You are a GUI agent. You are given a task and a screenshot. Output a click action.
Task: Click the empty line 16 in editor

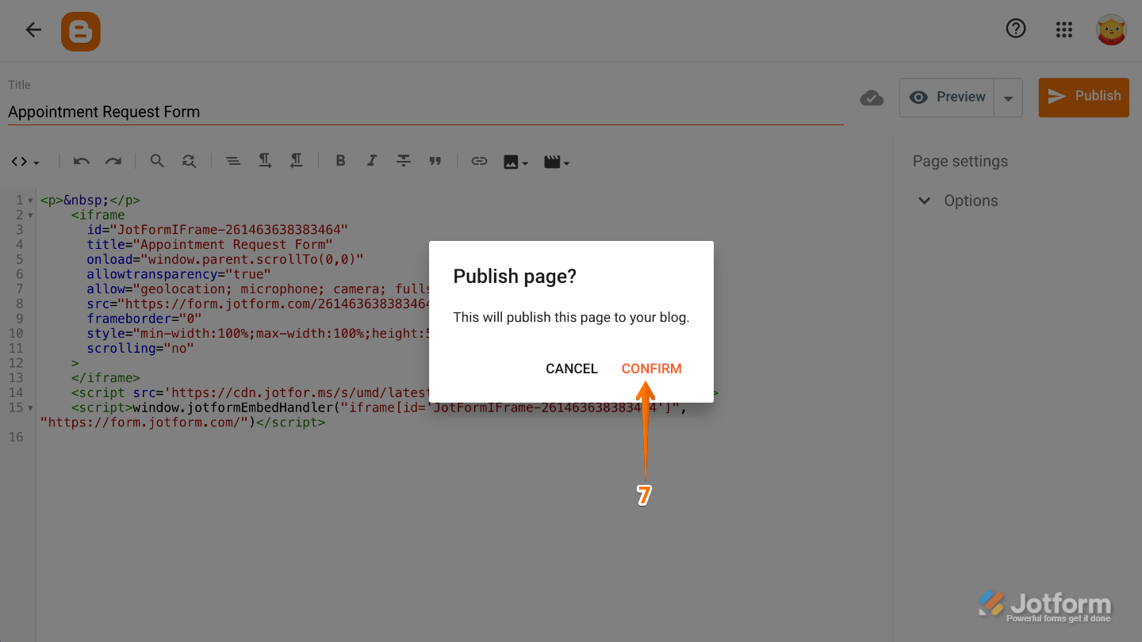(465, 438)
